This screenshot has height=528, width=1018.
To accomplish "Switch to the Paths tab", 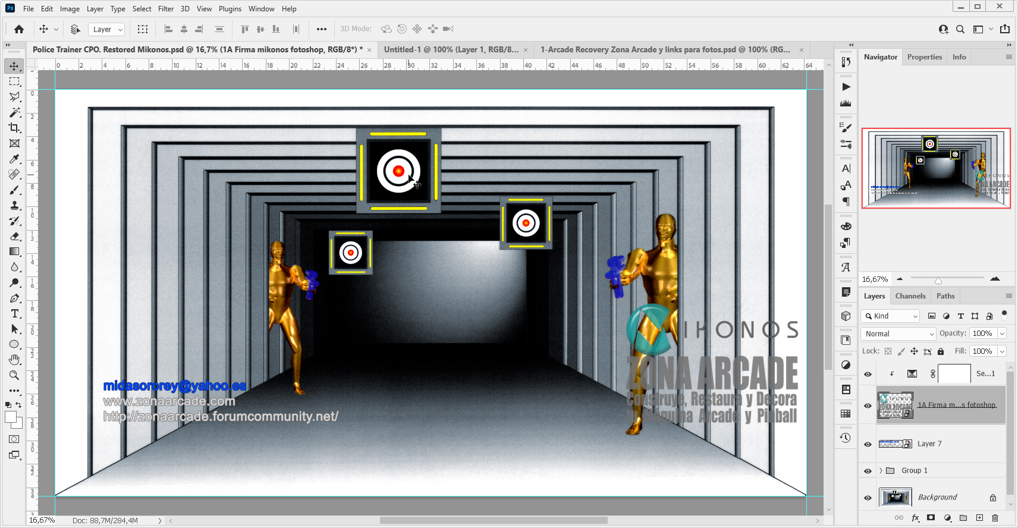I will [x=945, y=296].
